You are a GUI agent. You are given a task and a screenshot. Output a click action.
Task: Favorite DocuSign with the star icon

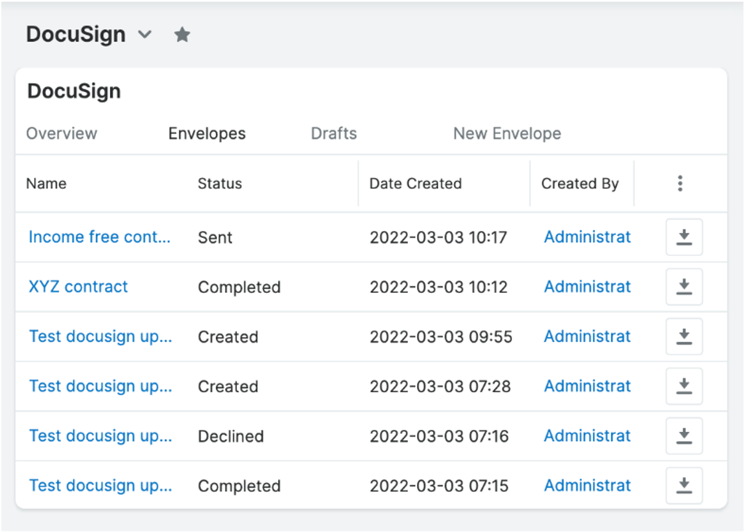[182, 35]
